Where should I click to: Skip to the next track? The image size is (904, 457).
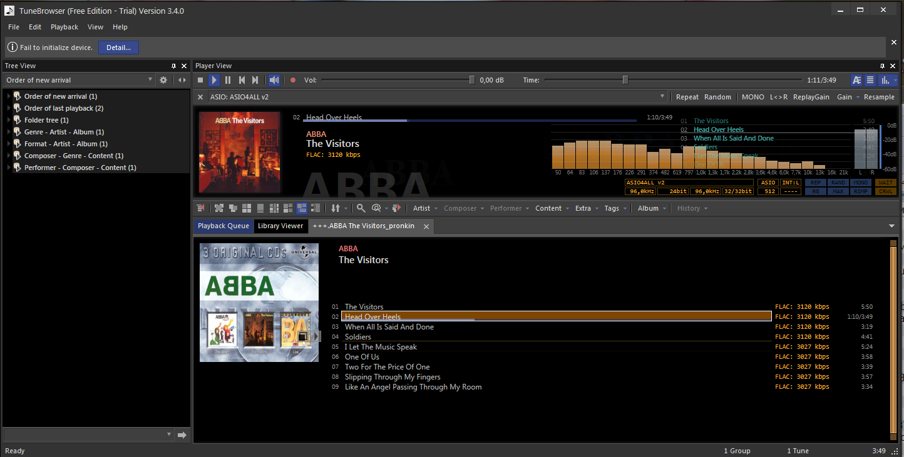click(255, 80)
